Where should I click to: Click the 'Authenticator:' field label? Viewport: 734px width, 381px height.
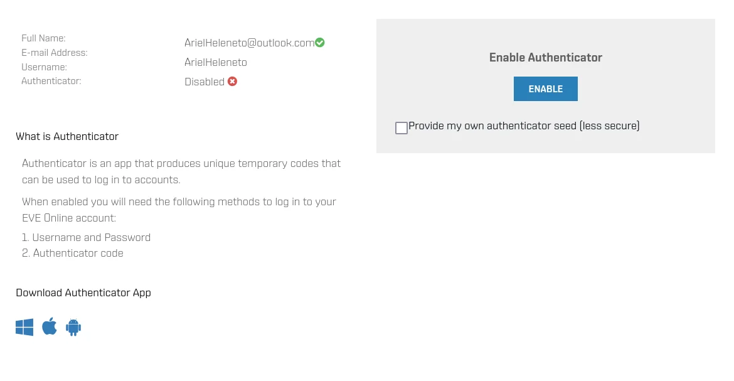point(51,81)
